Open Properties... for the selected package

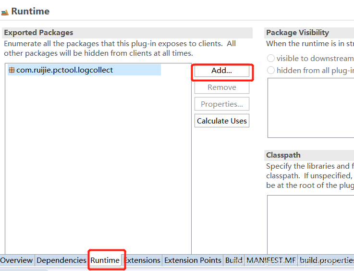point(222,104)
